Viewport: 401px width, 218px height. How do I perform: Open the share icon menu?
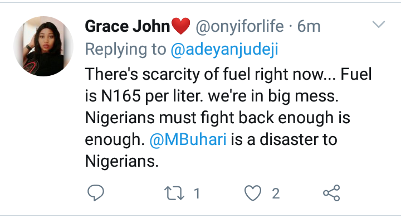[x=331, y=193]
